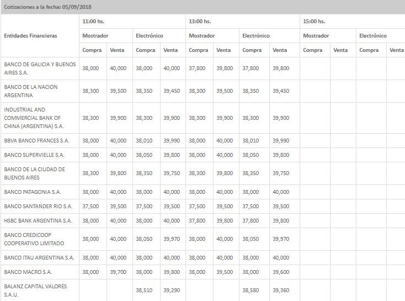Select the 'Entidades Financieras' column header
Screen dimensions: 405x301
point(30,36)
